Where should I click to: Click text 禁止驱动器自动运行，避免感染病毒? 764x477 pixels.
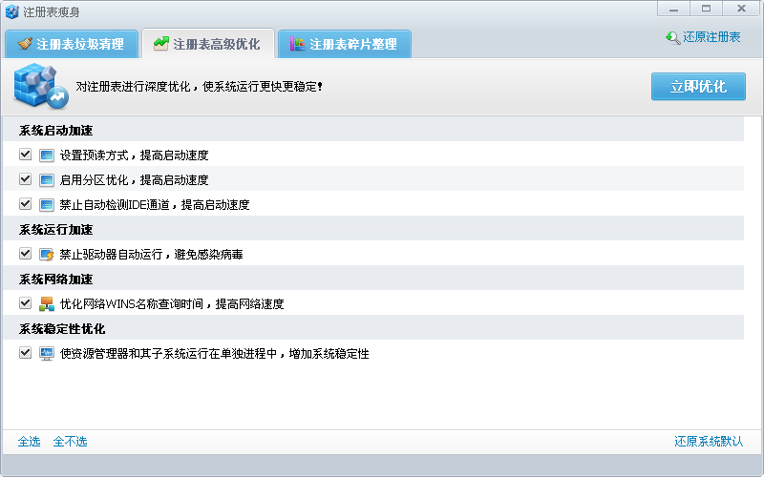coord(151,255)
